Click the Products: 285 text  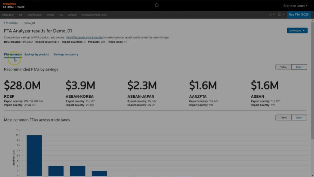pyautogui.click(x=97, y=42)
